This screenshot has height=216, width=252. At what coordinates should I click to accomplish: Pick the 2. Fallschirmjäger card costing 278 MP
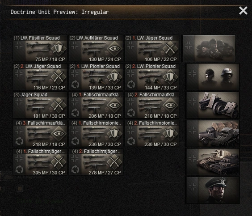point(96,161)
